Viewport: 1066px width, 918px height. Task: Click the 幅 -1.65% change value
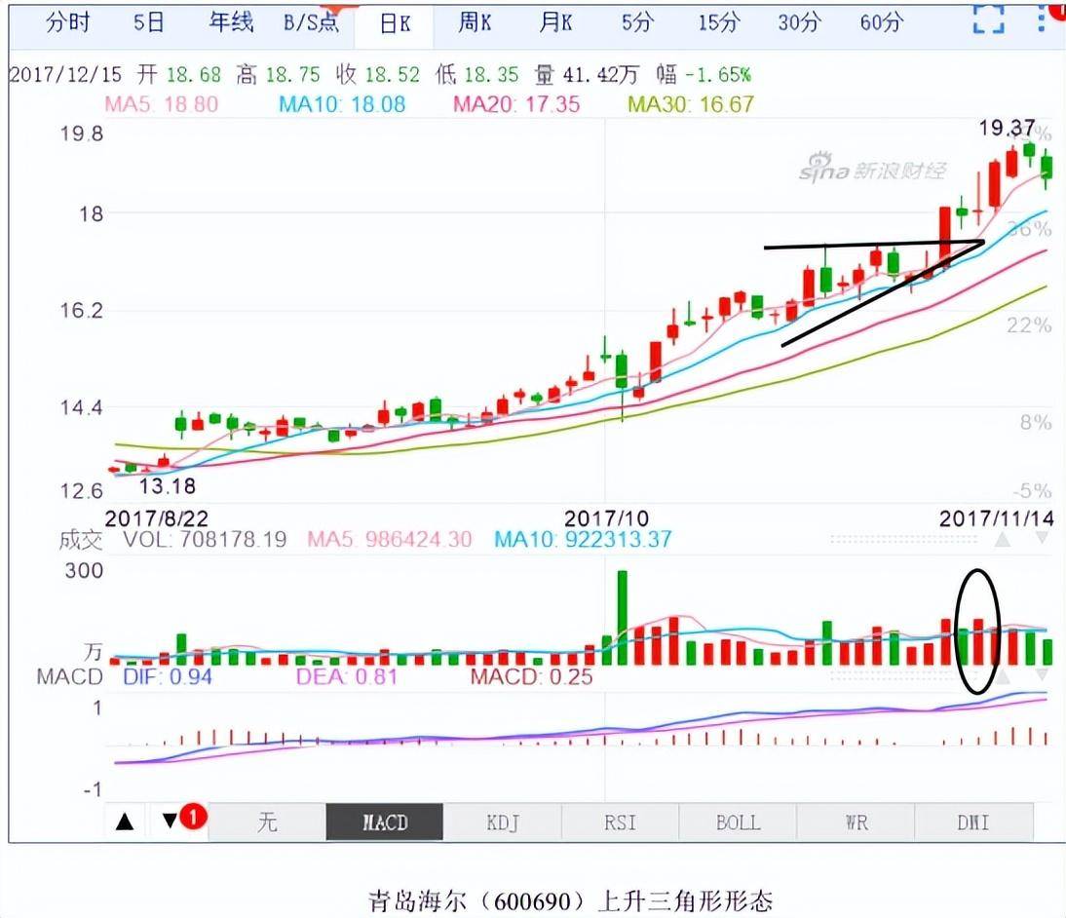pos(704,74)
